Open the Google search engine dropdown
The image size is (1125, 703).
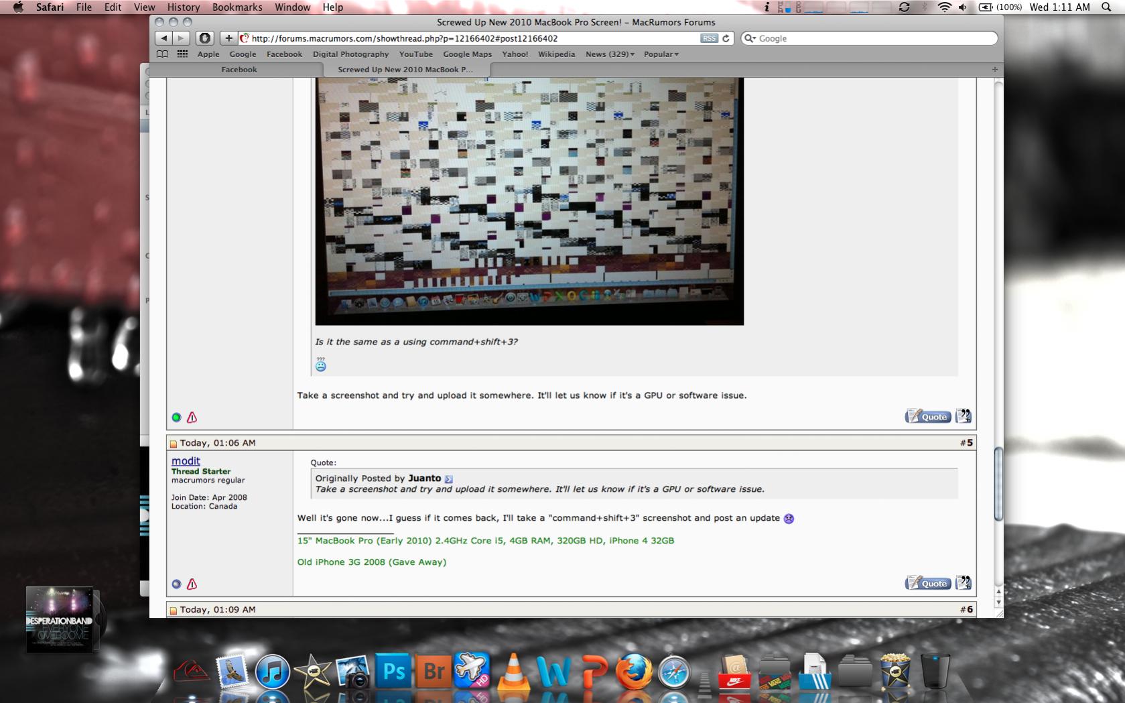pos(750,38)
